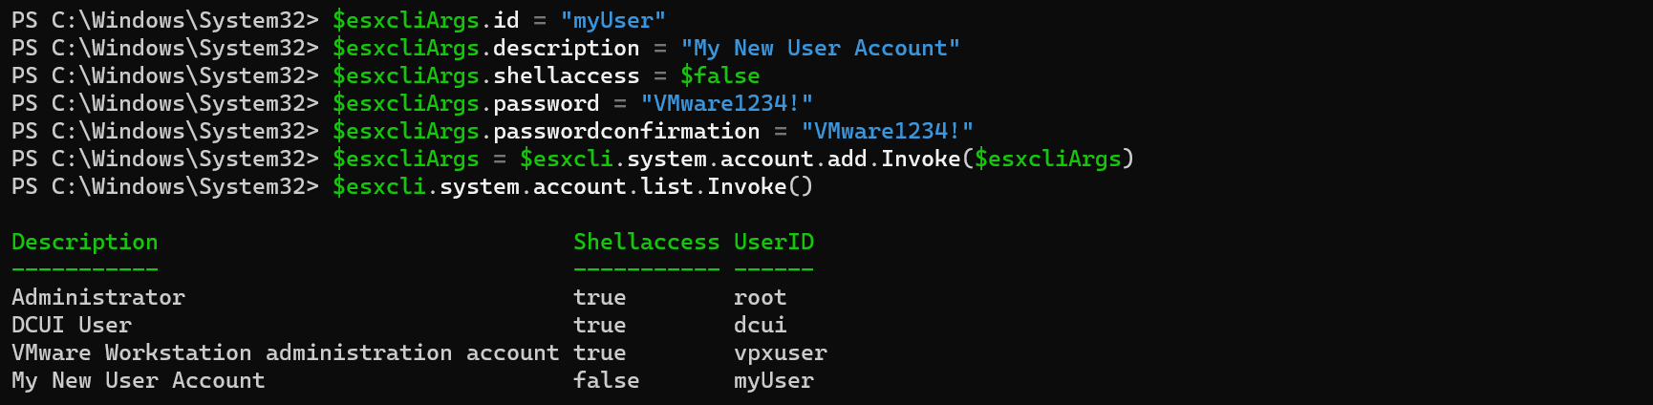Click the false Shellaccess value for myUser
Screen dimensions: 1653x405
point(606,381)
